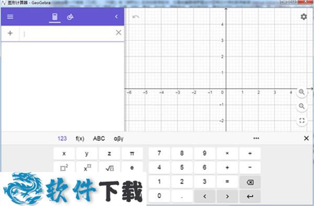Tap the square power key
This screenshot has width=314, height=206.
click(64, 167)
